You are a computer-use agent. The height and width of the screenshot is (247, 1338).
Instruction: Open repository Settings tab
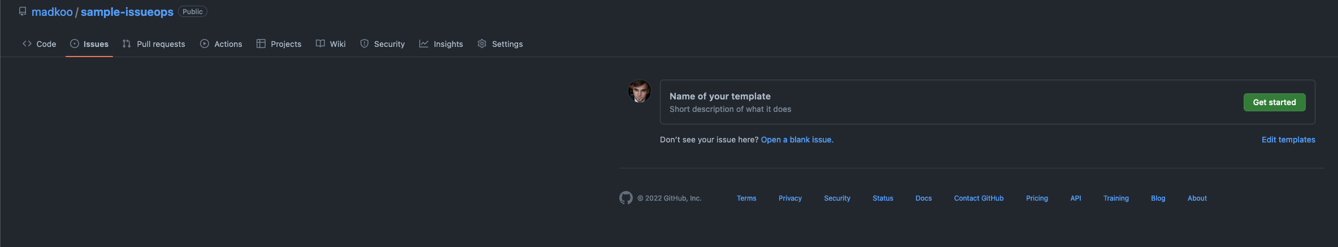[x=500, y=44]
